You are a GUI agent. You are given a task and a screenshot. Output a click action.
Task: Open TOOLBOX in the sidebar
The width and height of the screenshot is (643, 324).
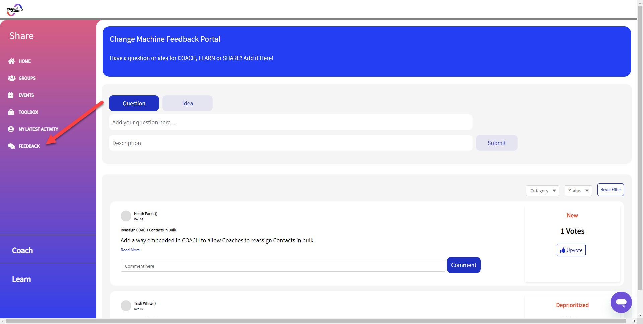(28, 112)
